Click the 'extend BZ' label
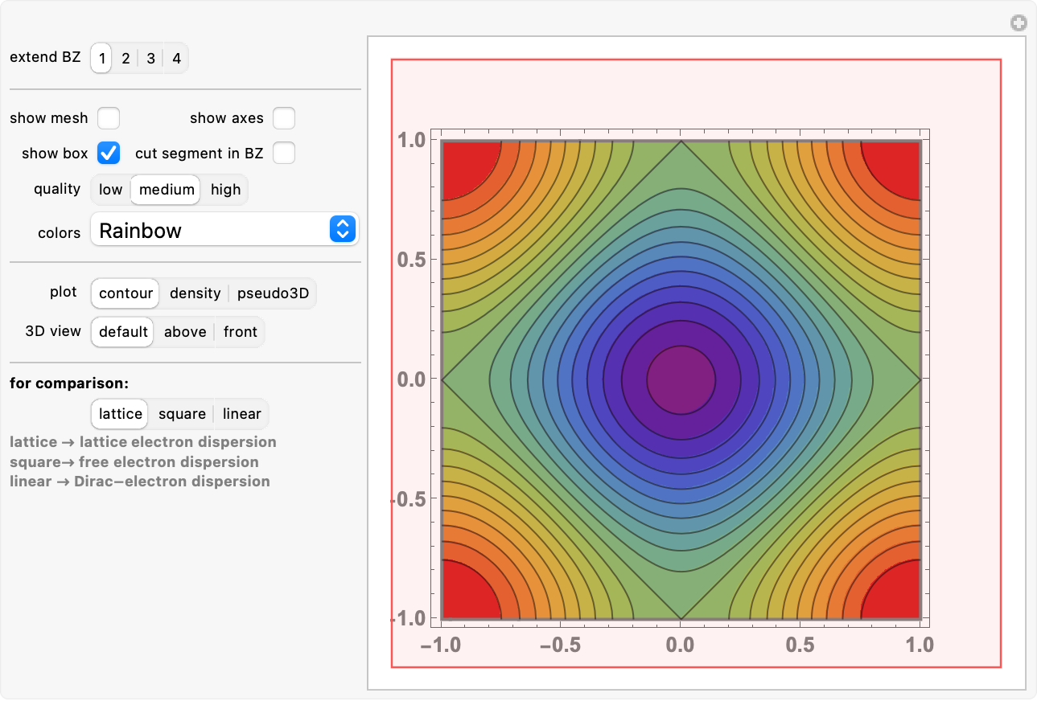The width and height of the screenshot is (1037, 701). 45,57
